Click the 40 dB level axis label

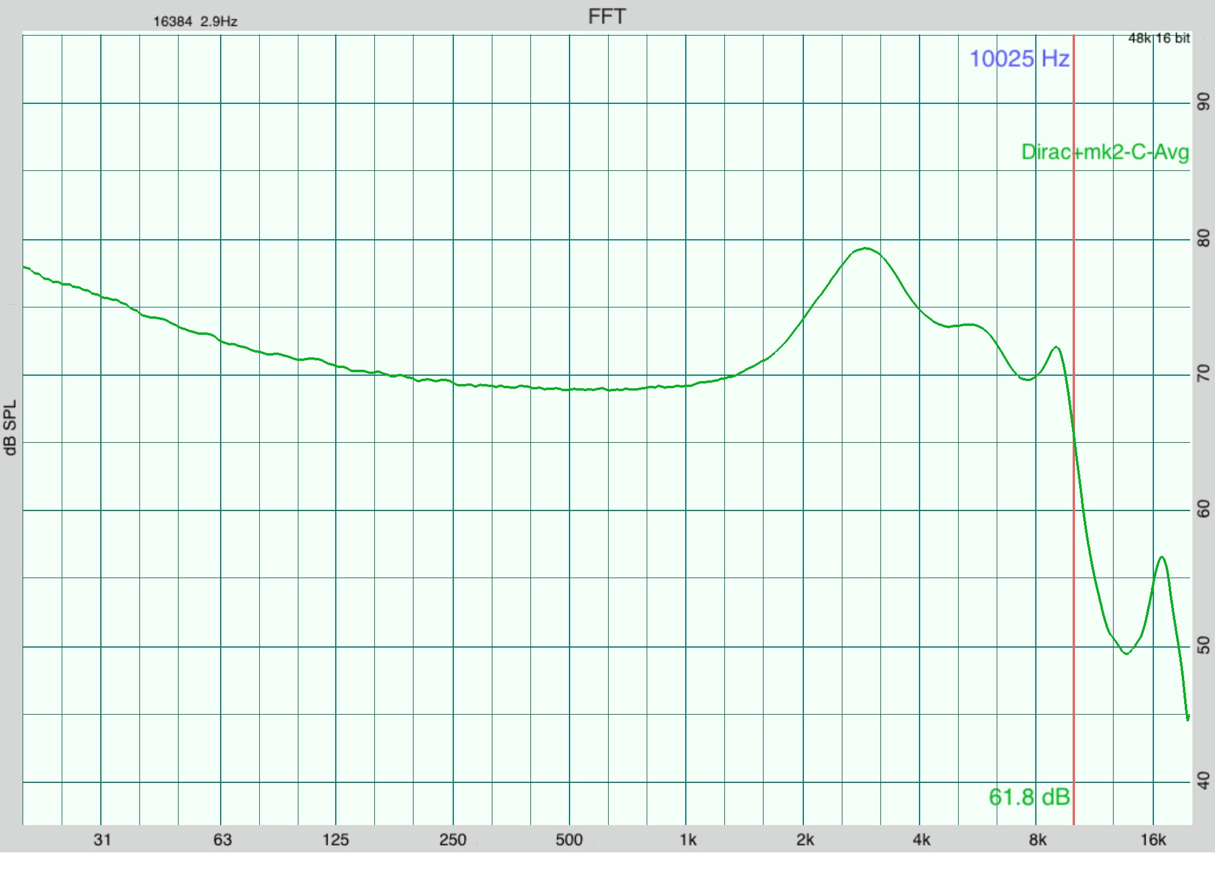pyautogui.click(x=1204, y=781)
